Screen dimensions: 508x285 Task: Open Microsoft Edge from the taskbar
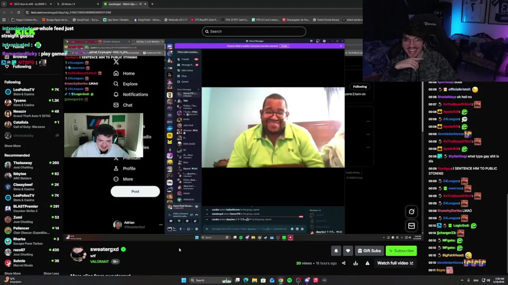246,280
